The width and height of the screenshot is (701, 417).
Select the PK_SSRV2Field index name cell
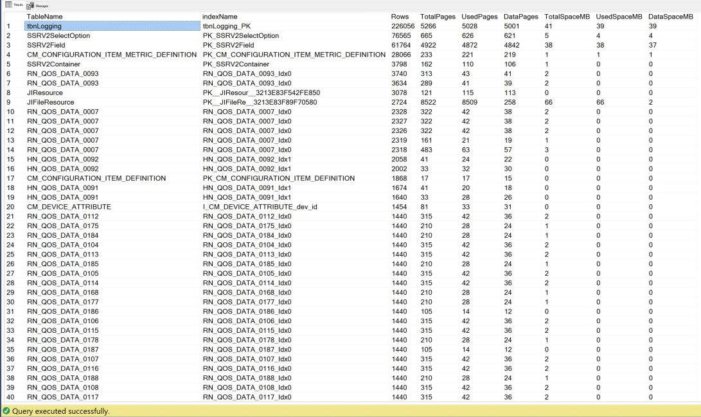tap(228, 45)
